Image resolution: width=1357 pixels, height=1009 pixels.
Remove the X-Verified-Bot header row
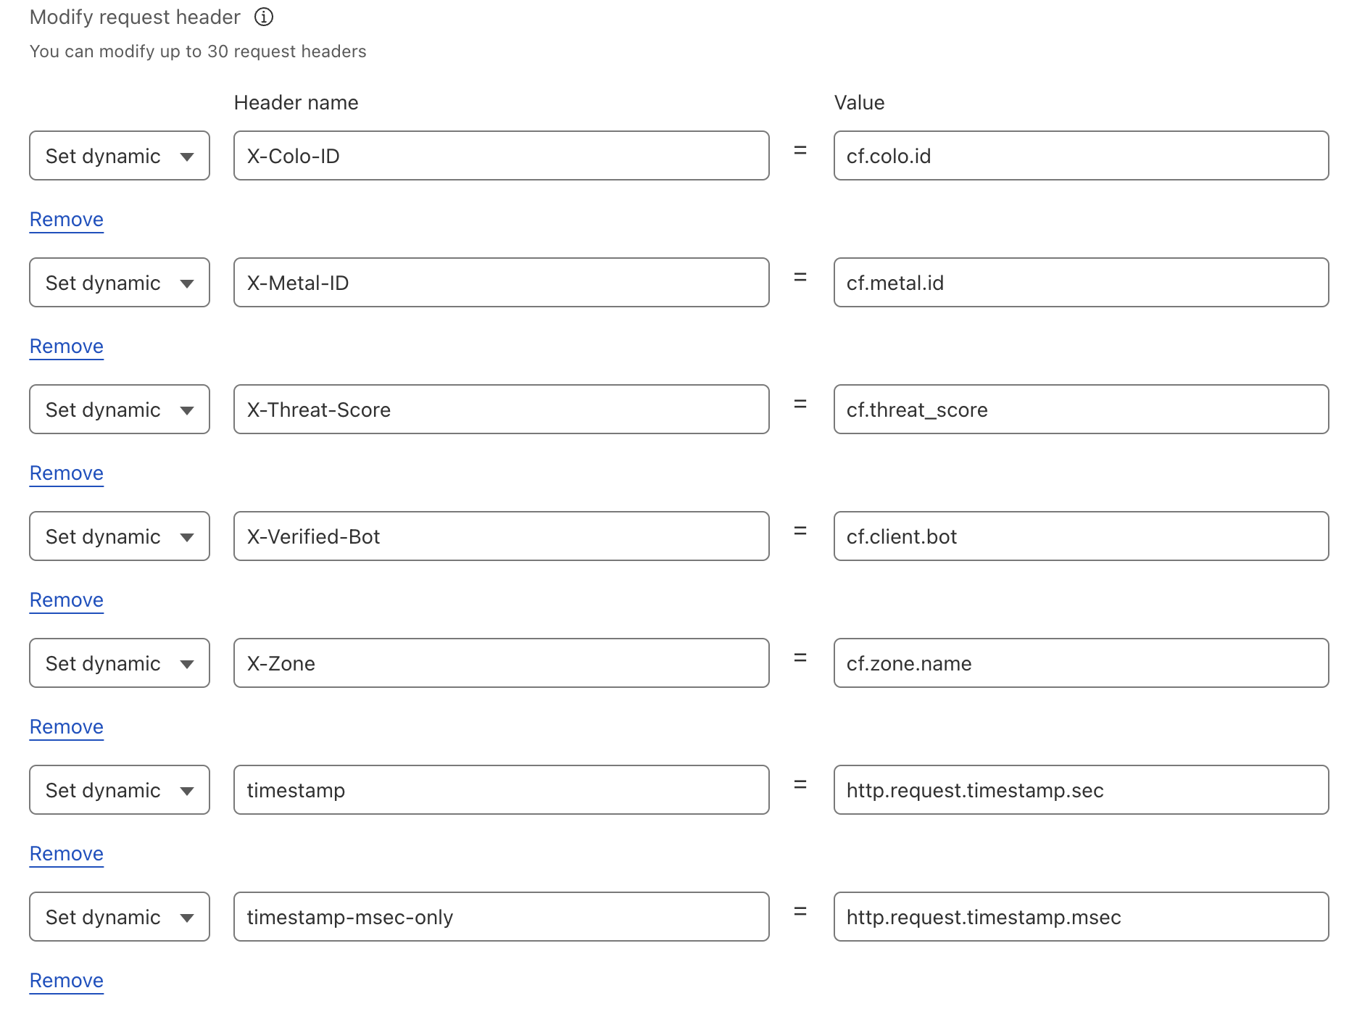click(67, 600)
